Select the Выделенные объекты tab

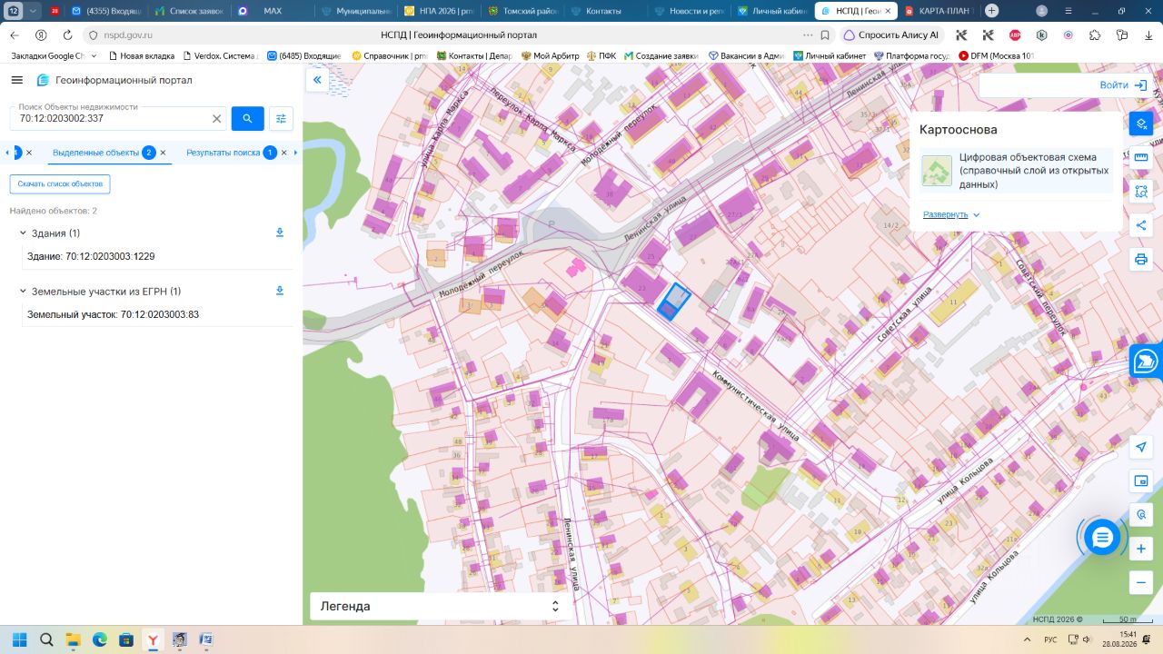(95, 153)
